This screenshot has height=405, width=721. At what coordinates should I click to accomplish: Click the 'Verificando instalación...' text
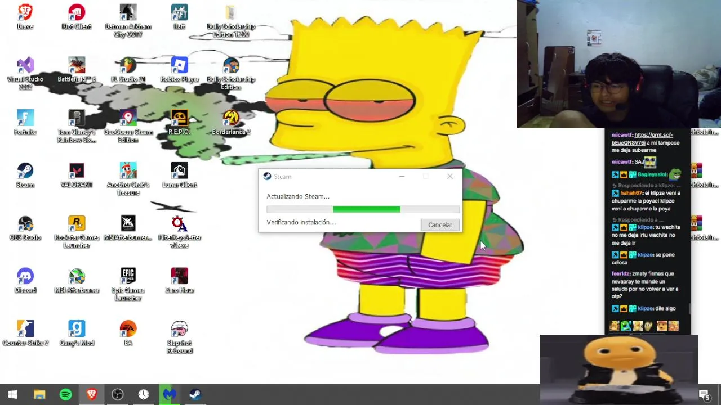coord(301,222)
